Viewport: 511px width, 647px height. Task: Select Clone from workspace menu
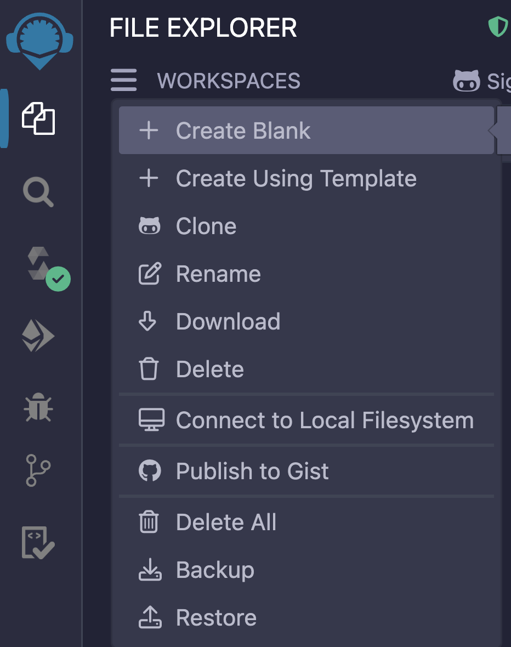click(206, 226)
